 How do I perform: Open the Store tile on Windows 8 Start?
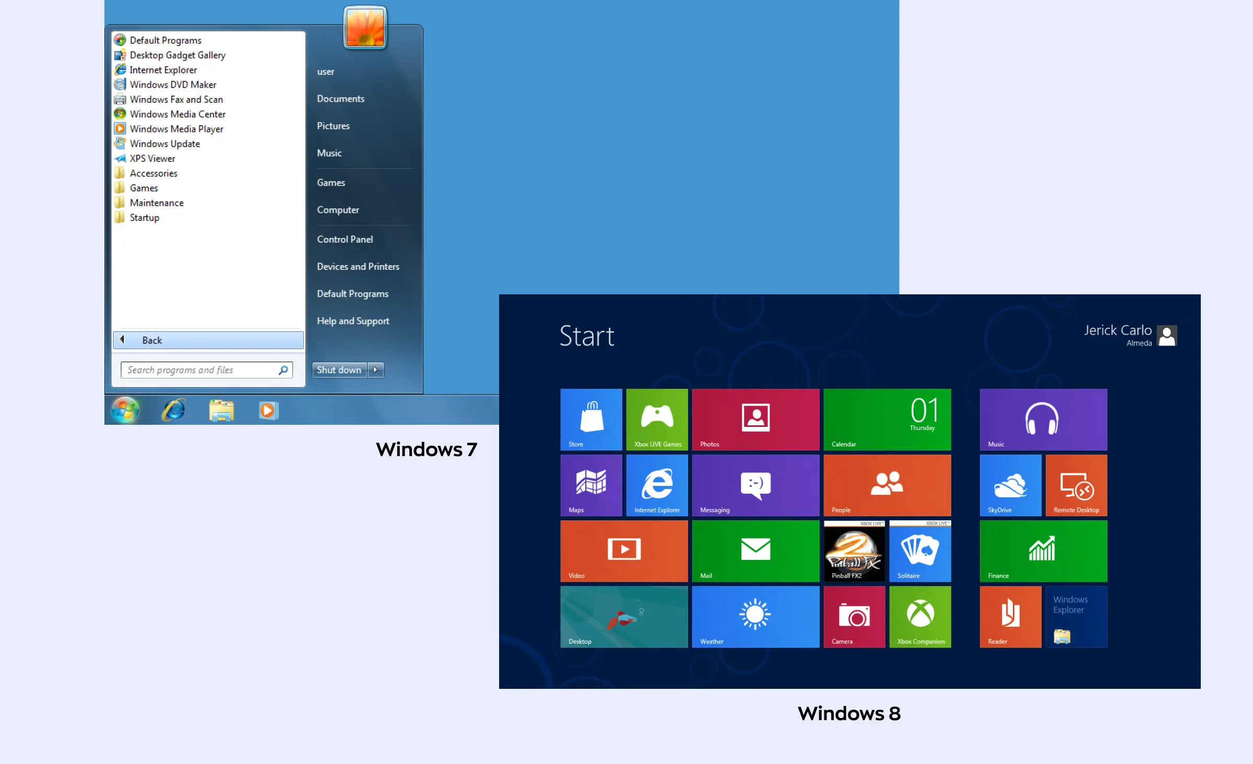591,419
